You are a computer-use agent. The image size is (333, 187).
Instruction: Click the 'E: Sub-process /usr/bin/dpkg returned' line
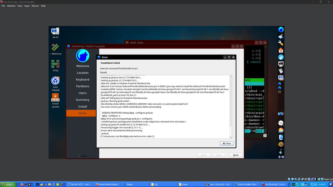[128, 136]
